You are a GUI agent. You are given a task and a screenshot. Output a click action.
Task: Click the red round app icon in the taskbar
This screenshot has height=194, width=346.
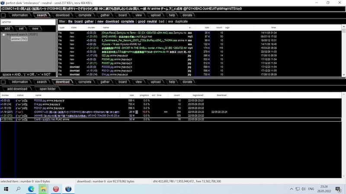tap(56, 189)
